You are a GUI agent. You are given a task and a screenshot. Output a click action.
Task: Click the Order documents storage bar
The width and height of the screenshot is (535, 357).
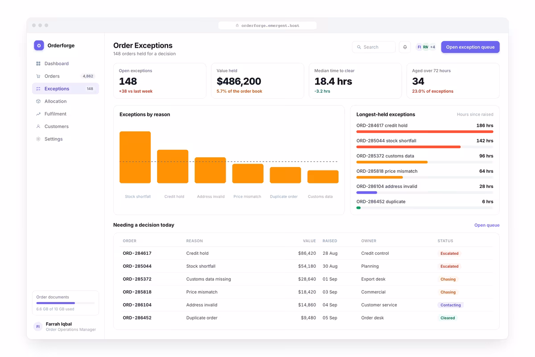pyautogui.click(x=66, y=303)
